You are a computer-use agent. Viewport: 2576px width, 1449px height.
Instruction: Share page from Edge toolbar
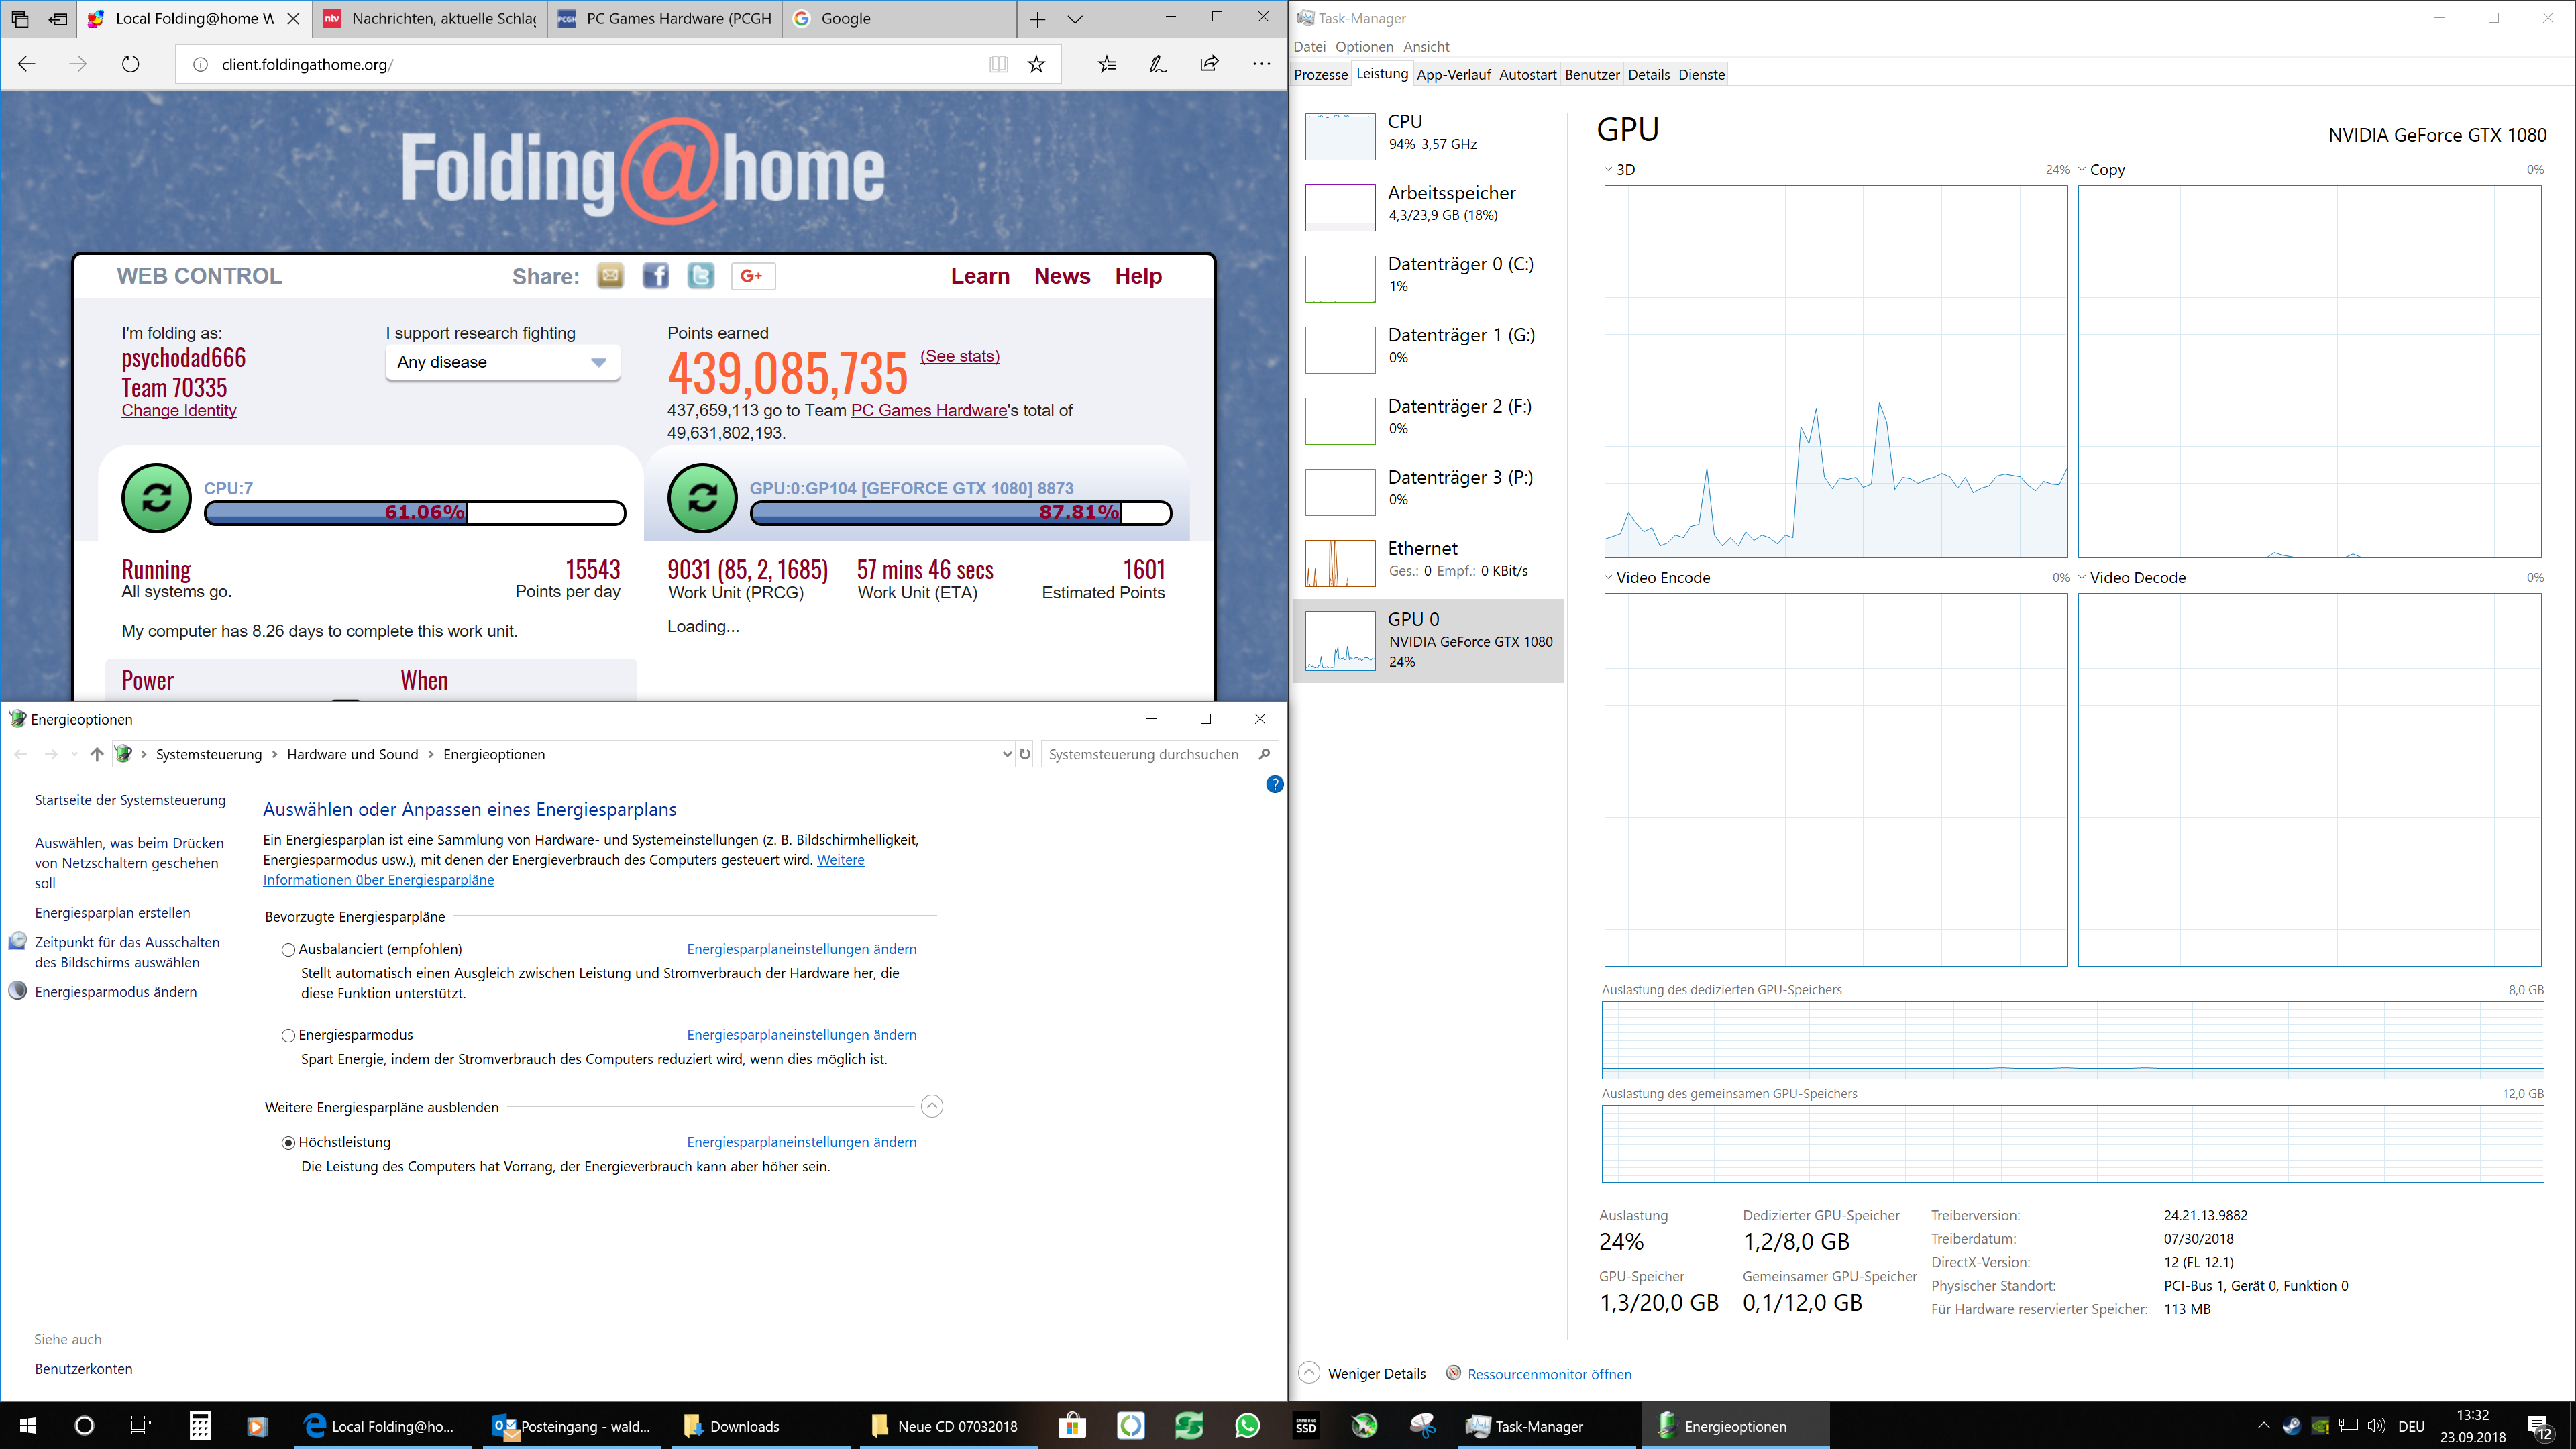(1209, 64)
